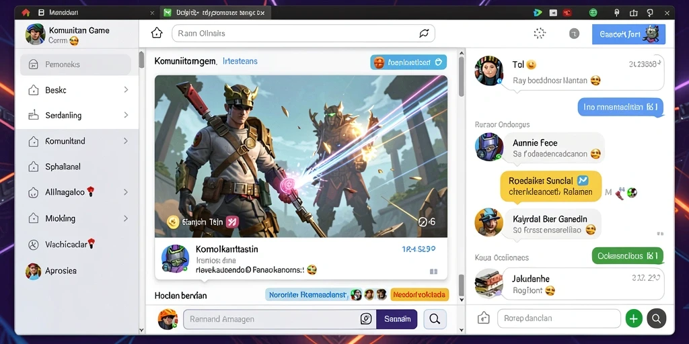The width and height of the screenshot is (689, 344).
Task: Click the orange Neodorfvokdada tag
Action: point(420,294)
